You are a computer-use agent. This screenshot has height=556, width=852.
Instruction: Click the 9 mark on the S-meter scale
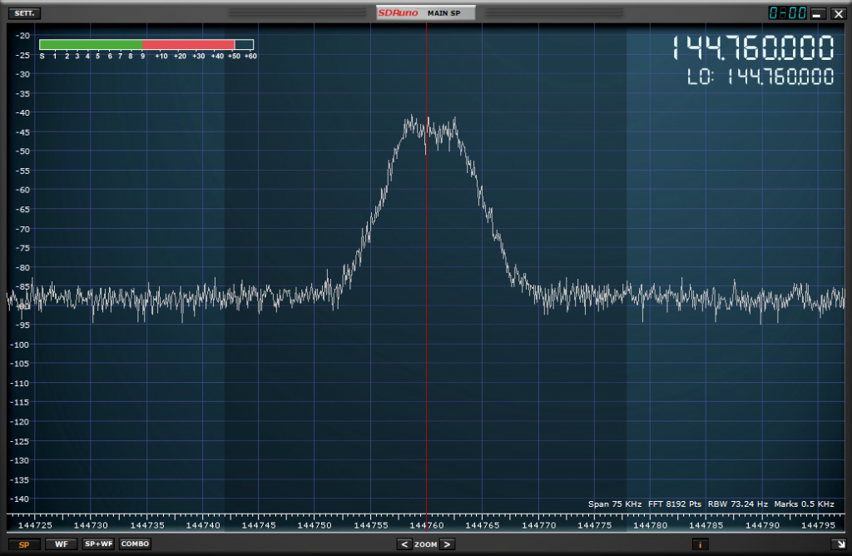coord(142,56)
